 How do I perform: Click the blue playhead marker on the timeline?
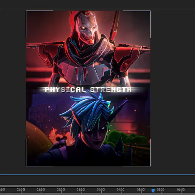153,190
